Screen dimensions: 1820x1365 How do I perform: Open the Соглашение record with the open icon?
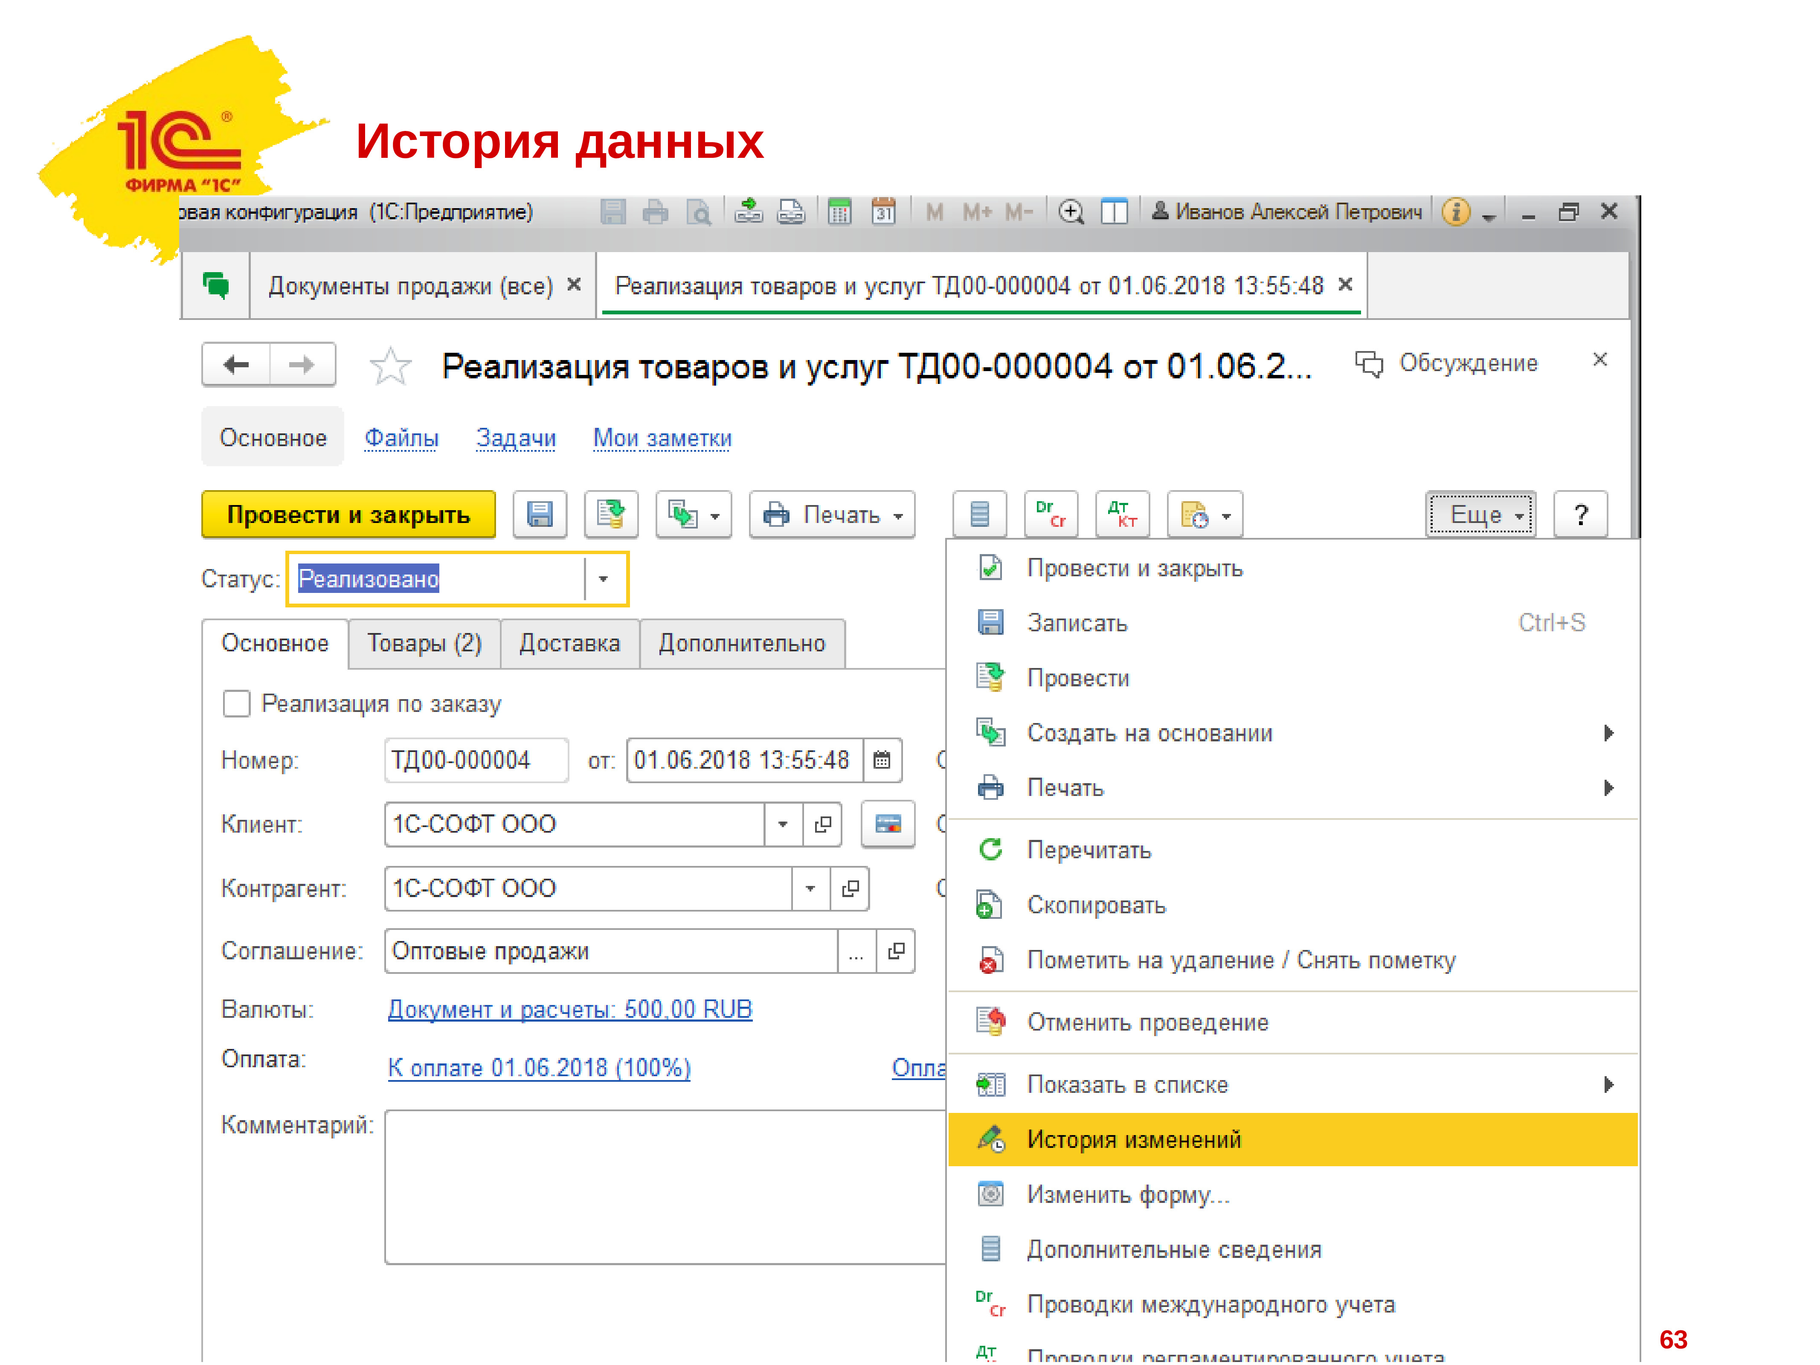(896, 952)
